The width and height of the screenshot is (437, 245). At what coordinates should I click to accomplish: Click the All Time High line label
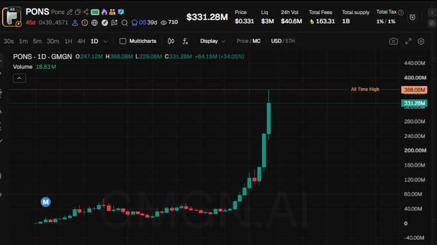click(x=365, y=89)
